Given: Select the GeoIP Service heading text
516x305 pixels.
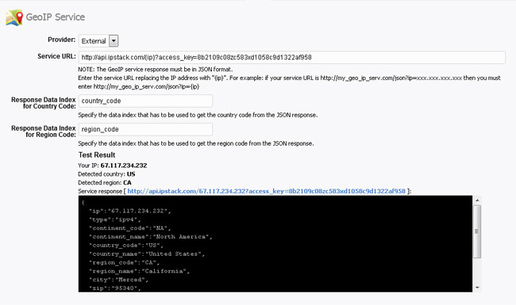Looking at the screenshot, I should pyautogui.click(x=56, y=17).
